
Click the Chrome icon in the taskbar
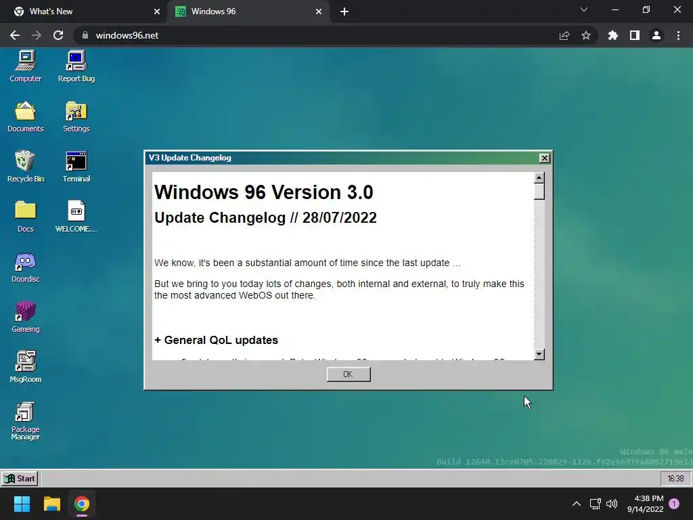82,504
